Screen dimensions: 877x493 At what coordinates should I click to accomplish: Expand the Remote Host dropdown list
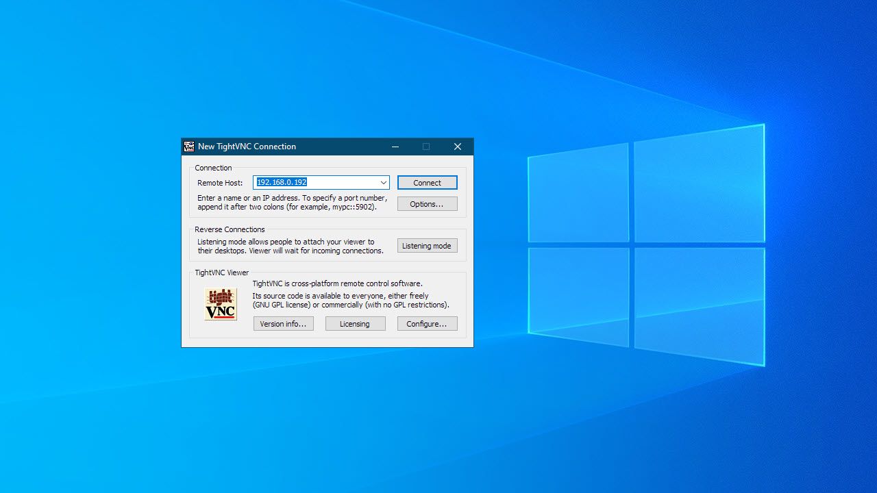point(384,182)
